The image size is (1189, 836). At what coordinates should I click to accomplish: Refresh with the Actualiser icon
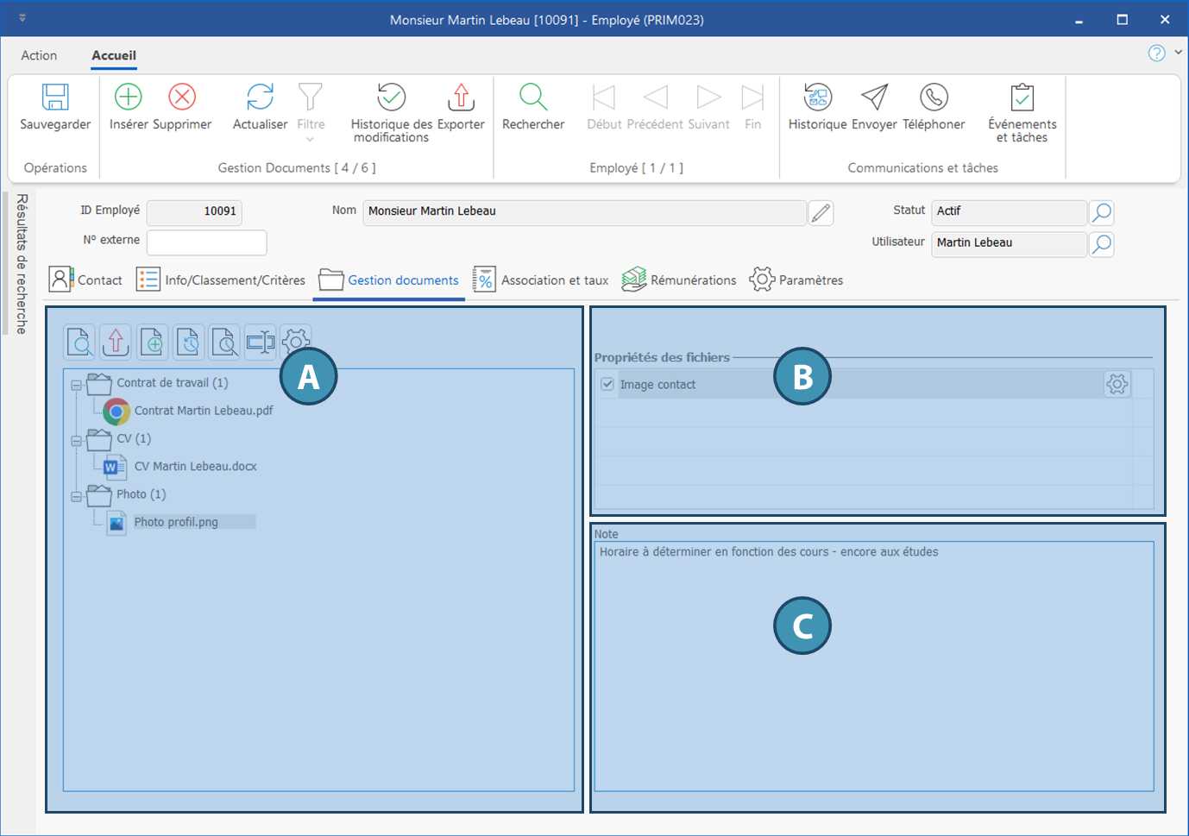(x=260, y=97)
